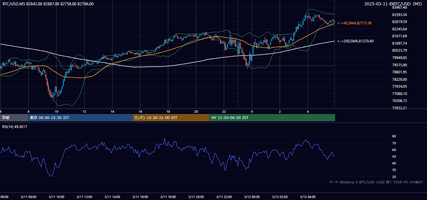
Task: Click price axis value 79949.85
Action: click(x=400, y=58)
